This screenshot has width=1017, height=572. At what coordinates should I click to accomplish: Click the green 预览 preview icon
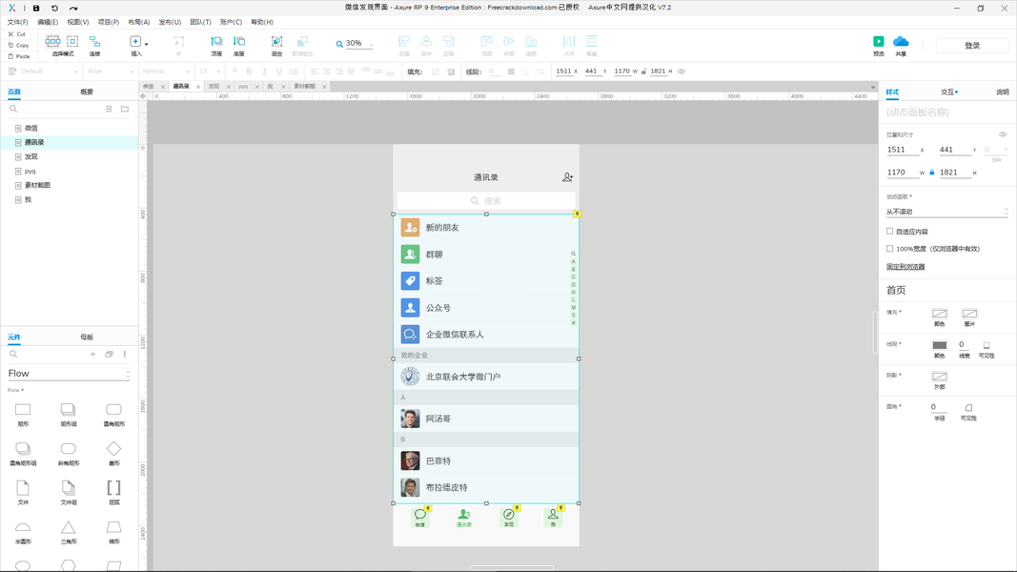point(878,41)
